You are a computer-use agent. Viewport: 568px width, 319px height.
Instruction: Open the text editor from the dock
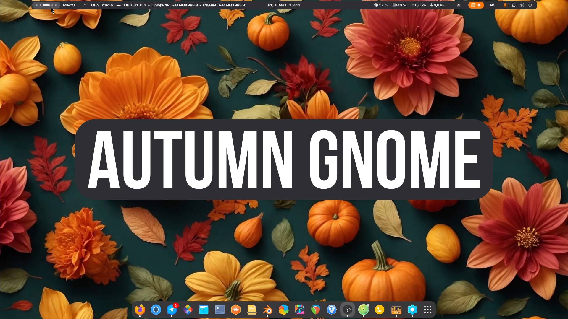coord(252,310)
